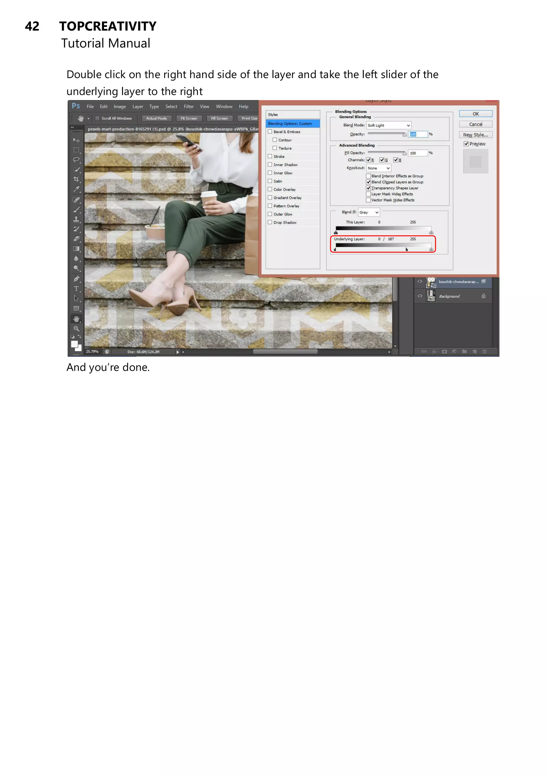
Task: Select the Brush tool
Action: 76,210
